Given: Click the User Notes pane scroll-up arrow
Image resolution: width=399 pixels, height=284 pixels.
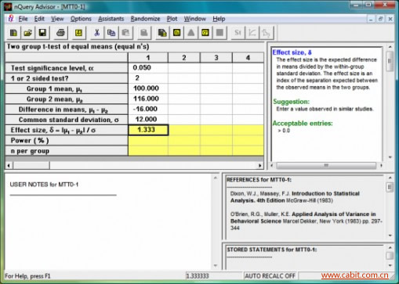Looking at the screenshot, I should click(x=216, y=178).
